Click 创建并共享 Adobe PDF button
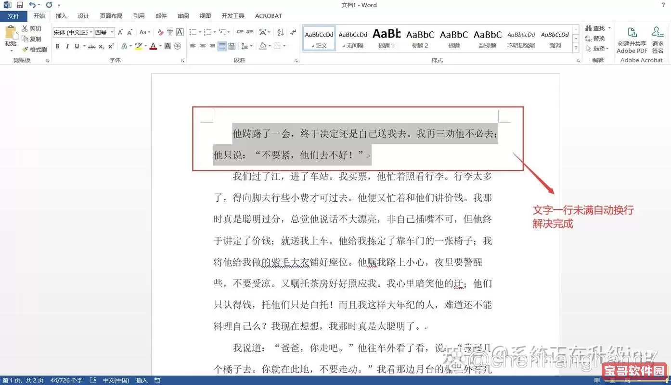 point(632,39)
